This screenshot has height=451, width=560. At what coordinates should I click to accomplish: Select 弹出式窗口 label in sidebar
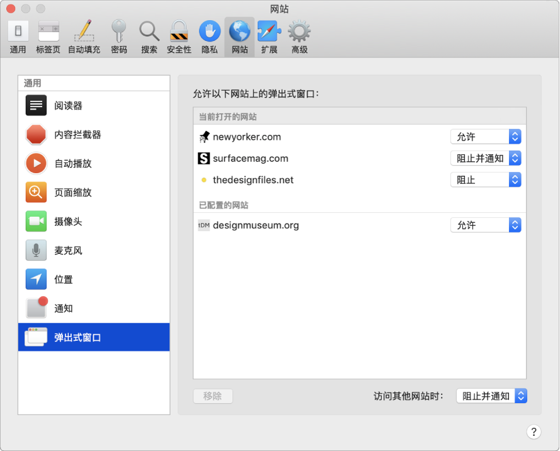pos(78,337)
